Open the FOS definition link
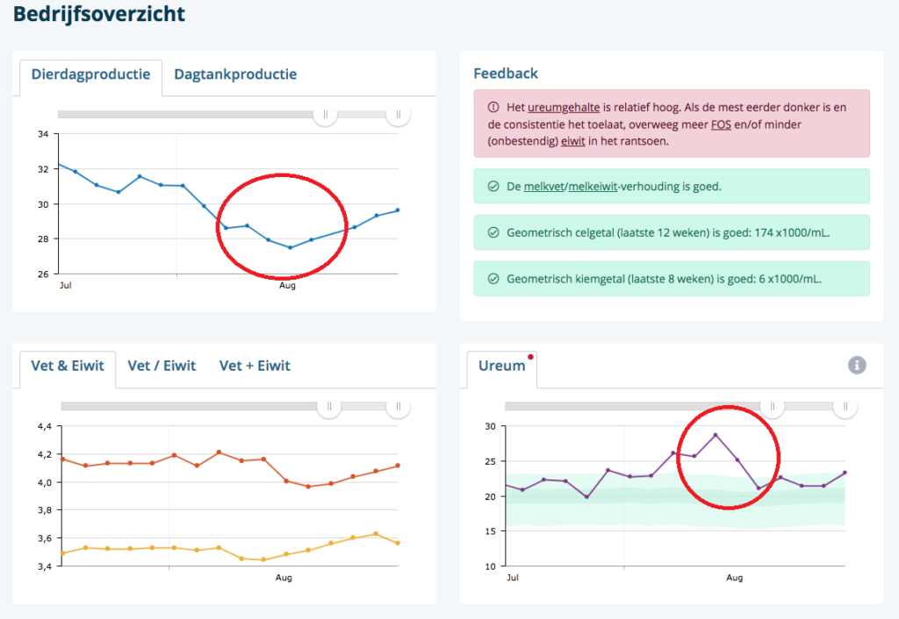Screen dimensions: 899x619 pos(721,125)
